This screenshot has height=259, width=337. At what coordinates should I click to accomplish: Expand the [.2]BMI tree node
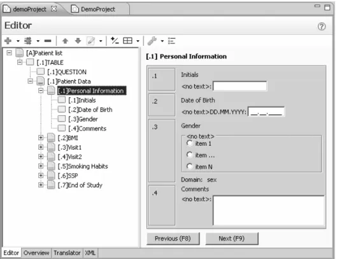(41, 137)
